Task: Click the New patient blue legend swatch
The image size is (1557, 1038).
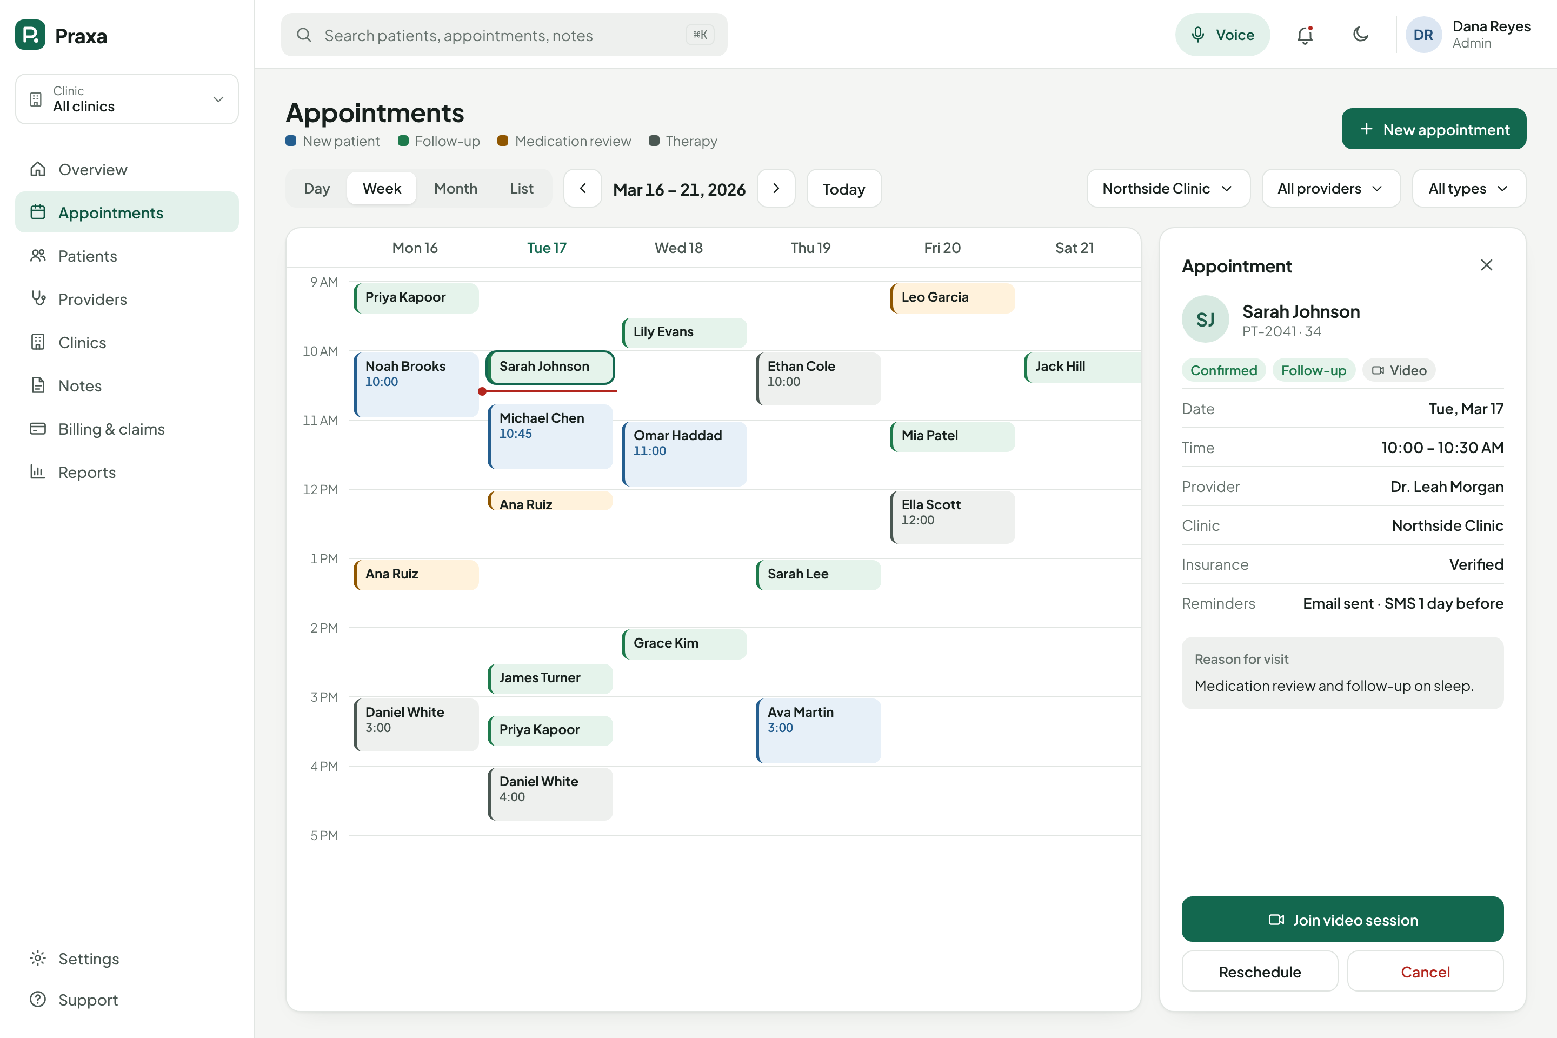Action: coord(291,141)
